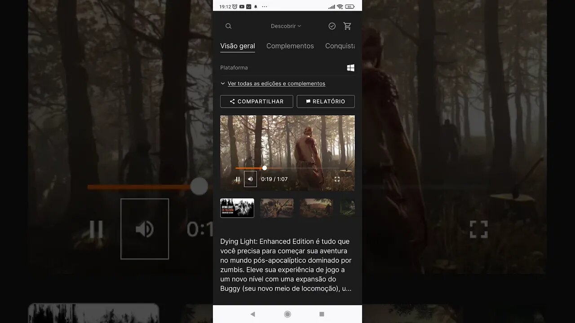Pause the trailer video
This screenshot has width=575, height=323.
pos(238,179)
